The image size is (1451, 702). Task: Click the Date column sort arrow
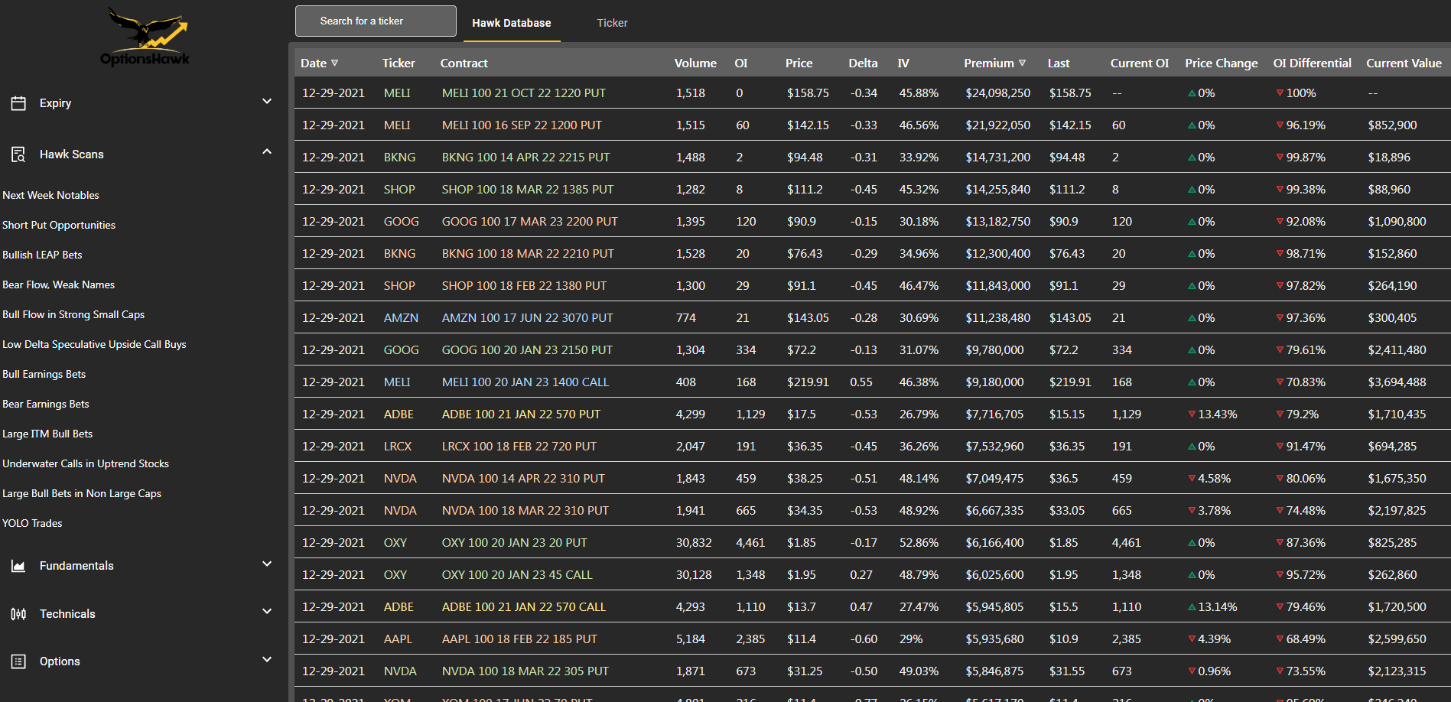(334, 63)
